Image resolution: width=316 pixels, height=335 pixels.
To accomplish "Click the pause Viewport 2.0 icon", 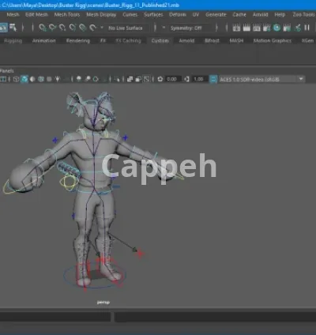I will point(307,28).
